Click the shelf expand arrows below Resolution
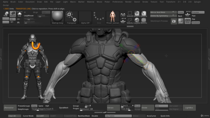 [105, 112]
